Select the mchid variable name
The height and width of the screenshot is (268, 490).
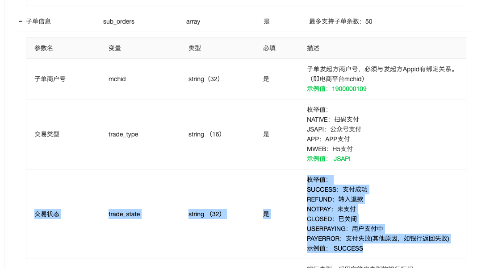pos(117,79)
